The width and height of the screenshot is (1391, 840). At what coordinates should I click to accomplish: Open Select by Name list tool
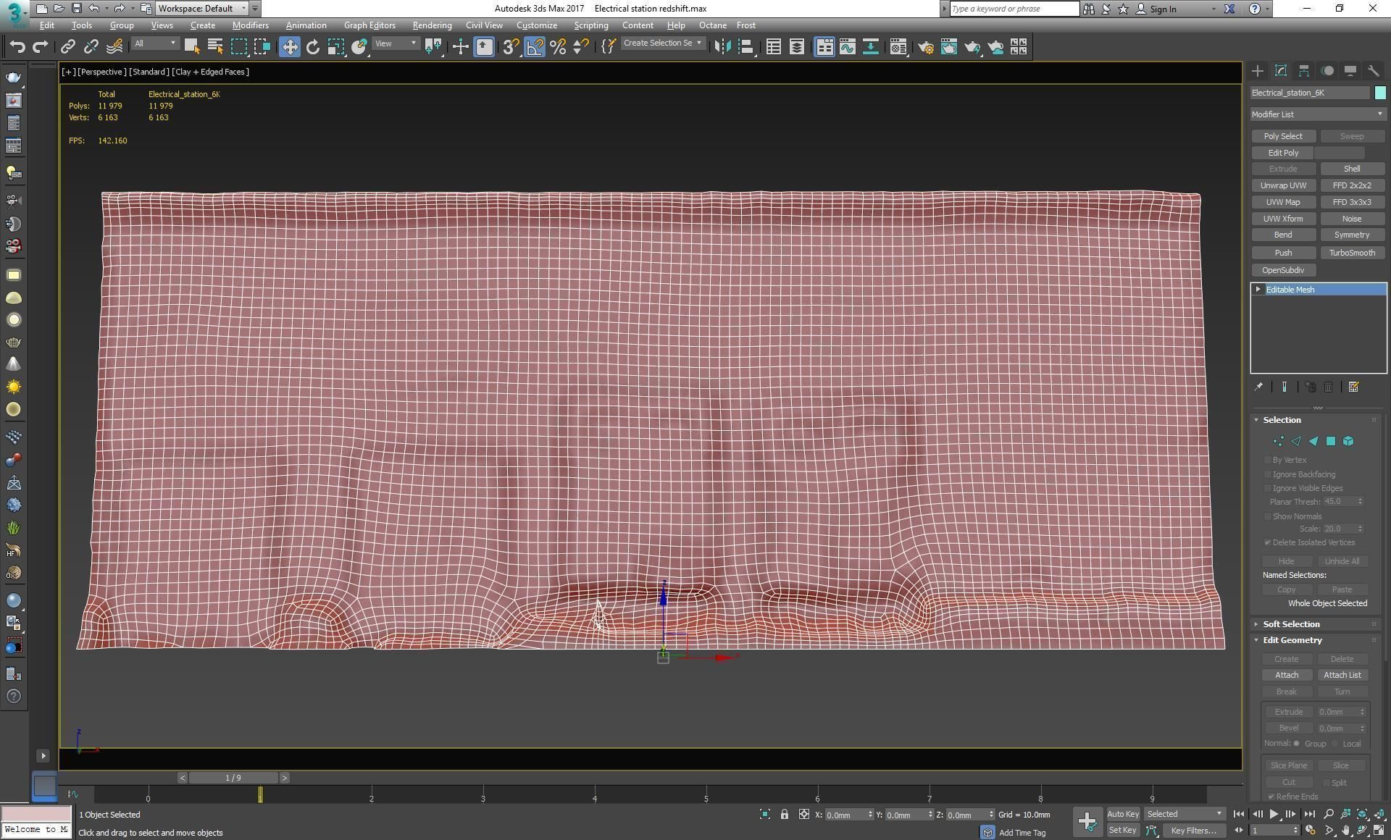[215, 47]
